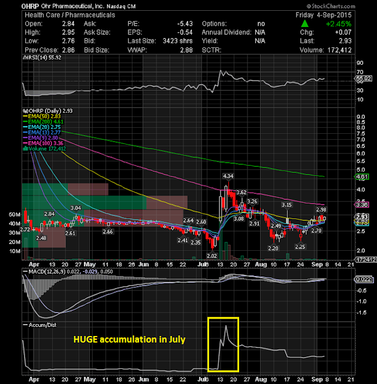Click the green up-arrow change indicator
377x384 pixels.
(304, 23)
